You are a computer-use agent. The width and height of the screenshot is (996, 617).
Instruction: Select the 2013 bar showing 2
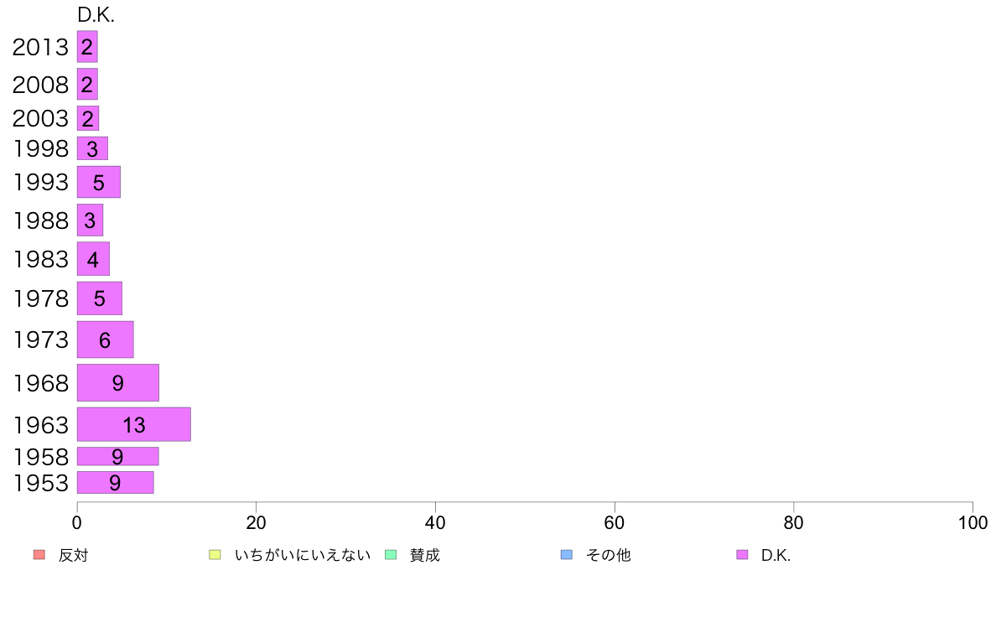87,46
